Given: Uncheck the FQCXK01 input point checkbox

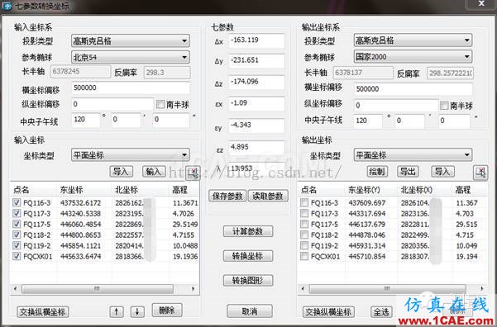Looking at the screenshot, I should pos(17,257).
